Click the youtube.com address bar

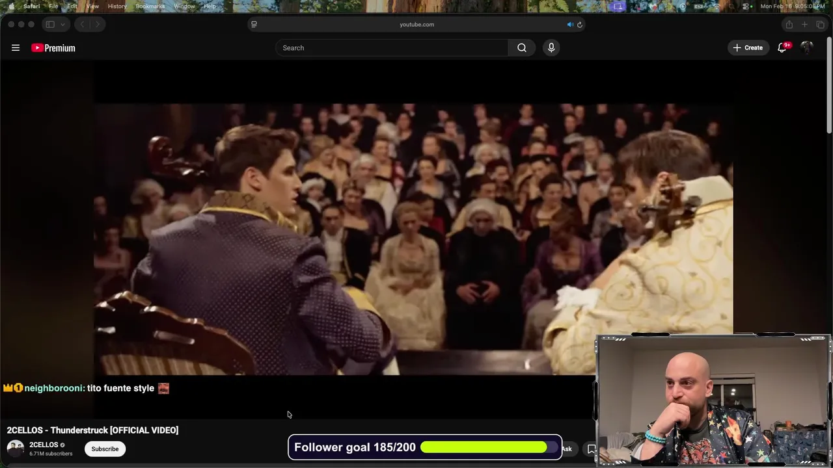[x=416, y=24]
